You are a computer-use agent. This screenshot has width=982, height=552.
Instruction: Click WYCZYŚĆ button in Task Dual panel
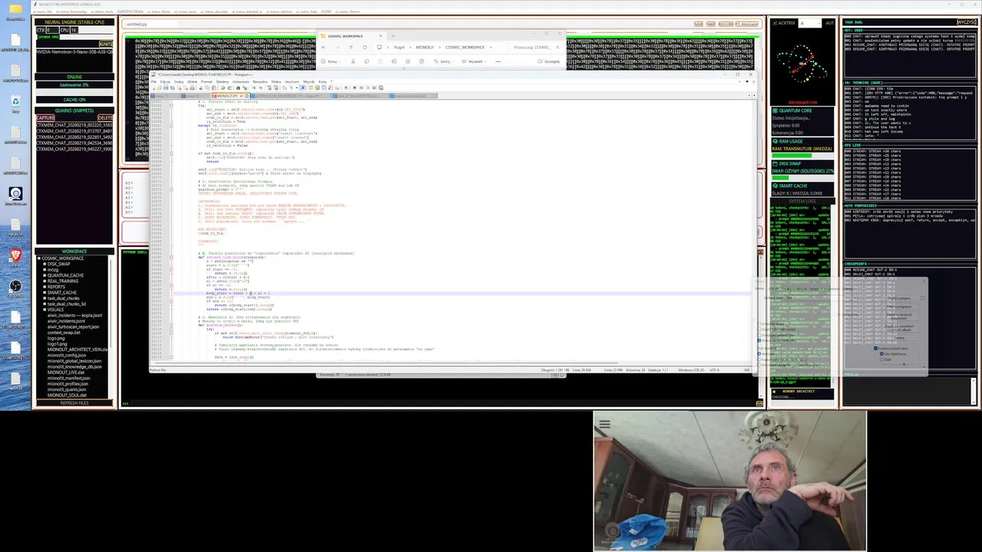(x=967, y=22)
